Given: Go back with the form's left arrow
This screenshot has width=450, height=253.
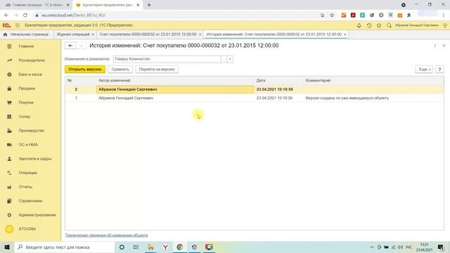Looking at the screenshot, I should coord(70,46).
